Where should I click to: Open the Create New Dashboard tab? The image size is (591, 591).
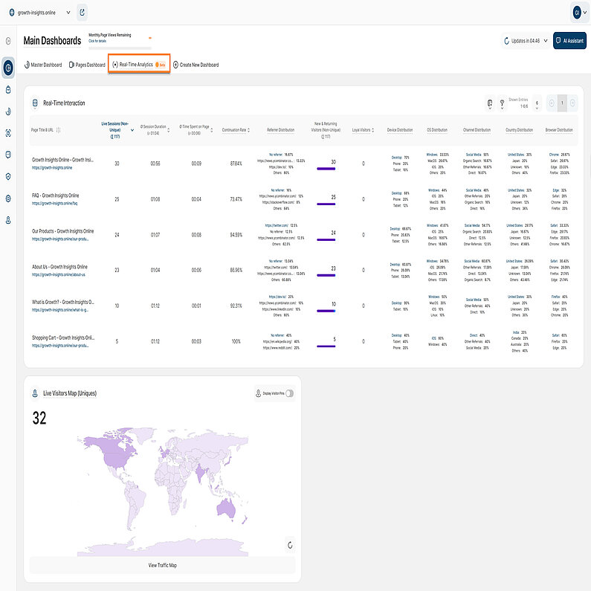196,65
